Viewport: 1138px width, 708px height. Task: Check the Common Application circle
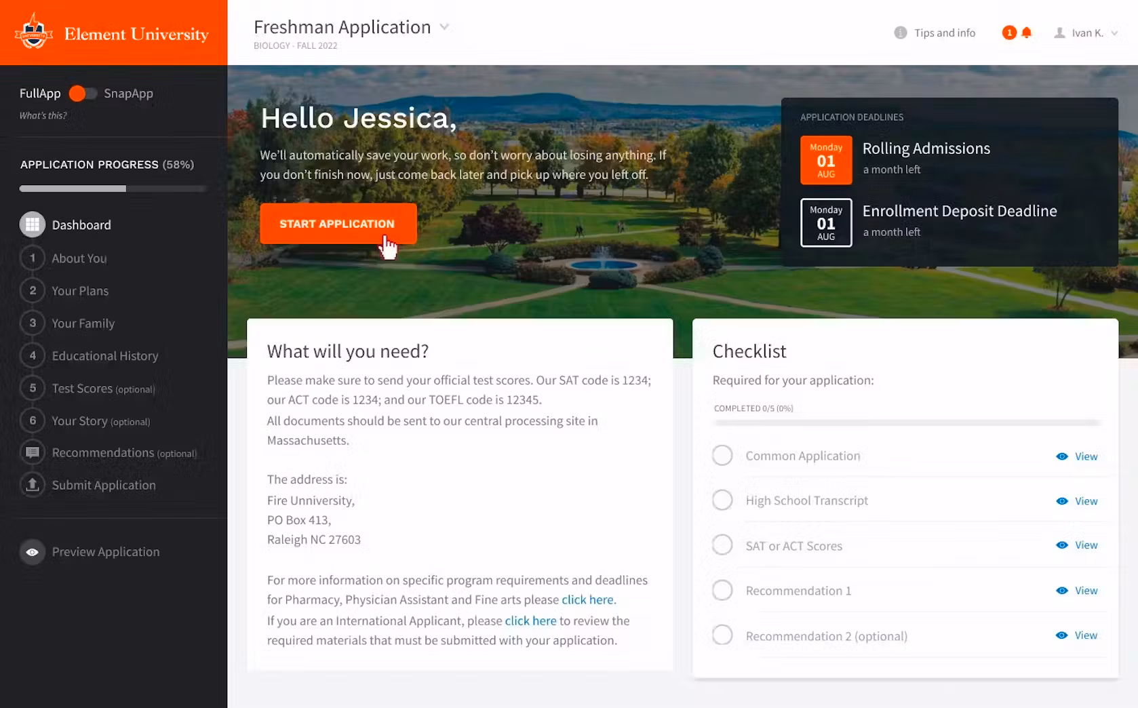pyautogui.click(x=722, y=456)
